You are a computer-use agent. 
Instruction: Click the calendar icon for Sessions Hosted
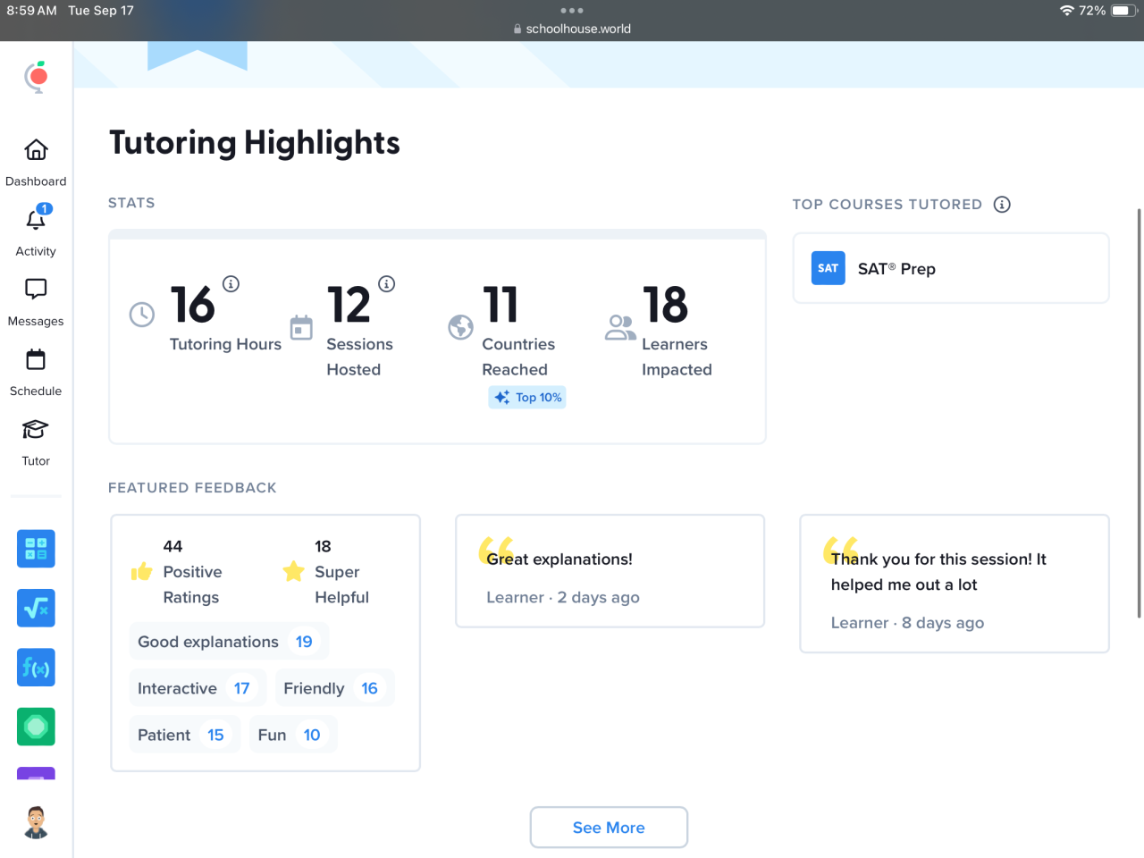point(302,328)
